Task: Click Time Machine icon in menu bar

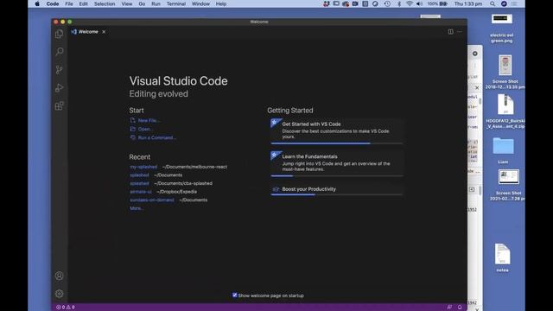Action: coord(387,3)
